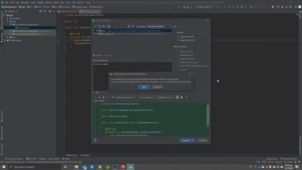Image resolution: width=302 pixels, height=170 pixels.
Task: Click the diff viewer vertical scrollbar
Action: tap(208, 116)
